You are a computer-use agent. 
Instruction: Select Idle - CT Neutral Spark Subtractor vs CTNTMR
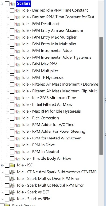click(x=57, y=172)
